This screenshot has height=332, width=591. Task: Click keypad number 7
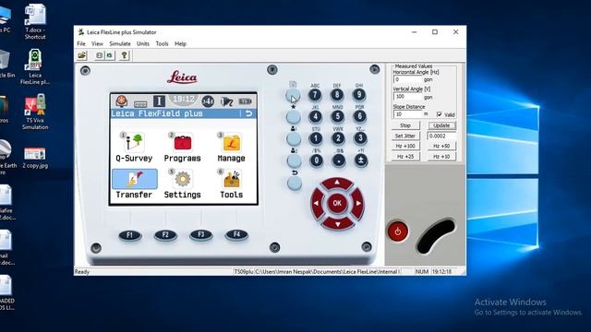(315, 95)
